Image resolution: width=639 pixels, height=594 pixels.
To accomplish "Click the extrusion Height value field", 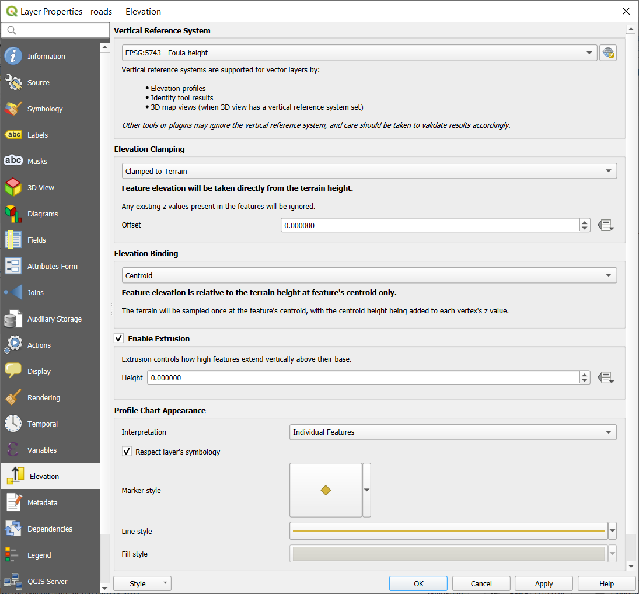I will 363,378.
